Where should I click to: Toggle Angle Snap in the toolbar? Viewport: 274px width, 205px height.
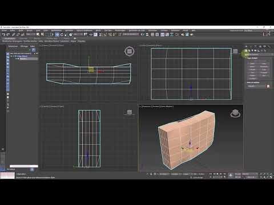[105, 35]
